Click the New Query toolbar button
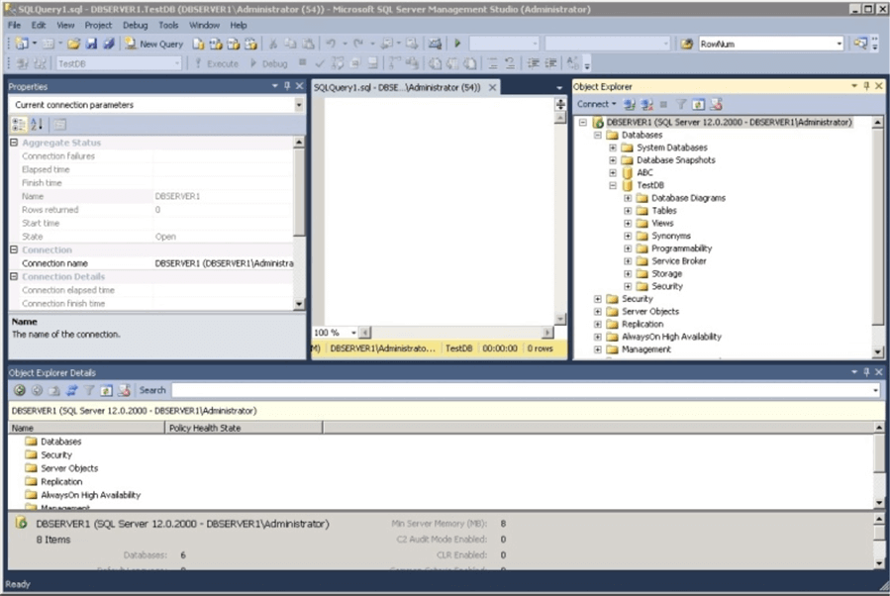890x596 pixels. pos(153,44)
